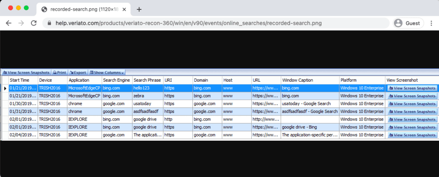Viewport: 439px width, 177px height.
Task: Click the Host column header
Action: pos(237,80)
